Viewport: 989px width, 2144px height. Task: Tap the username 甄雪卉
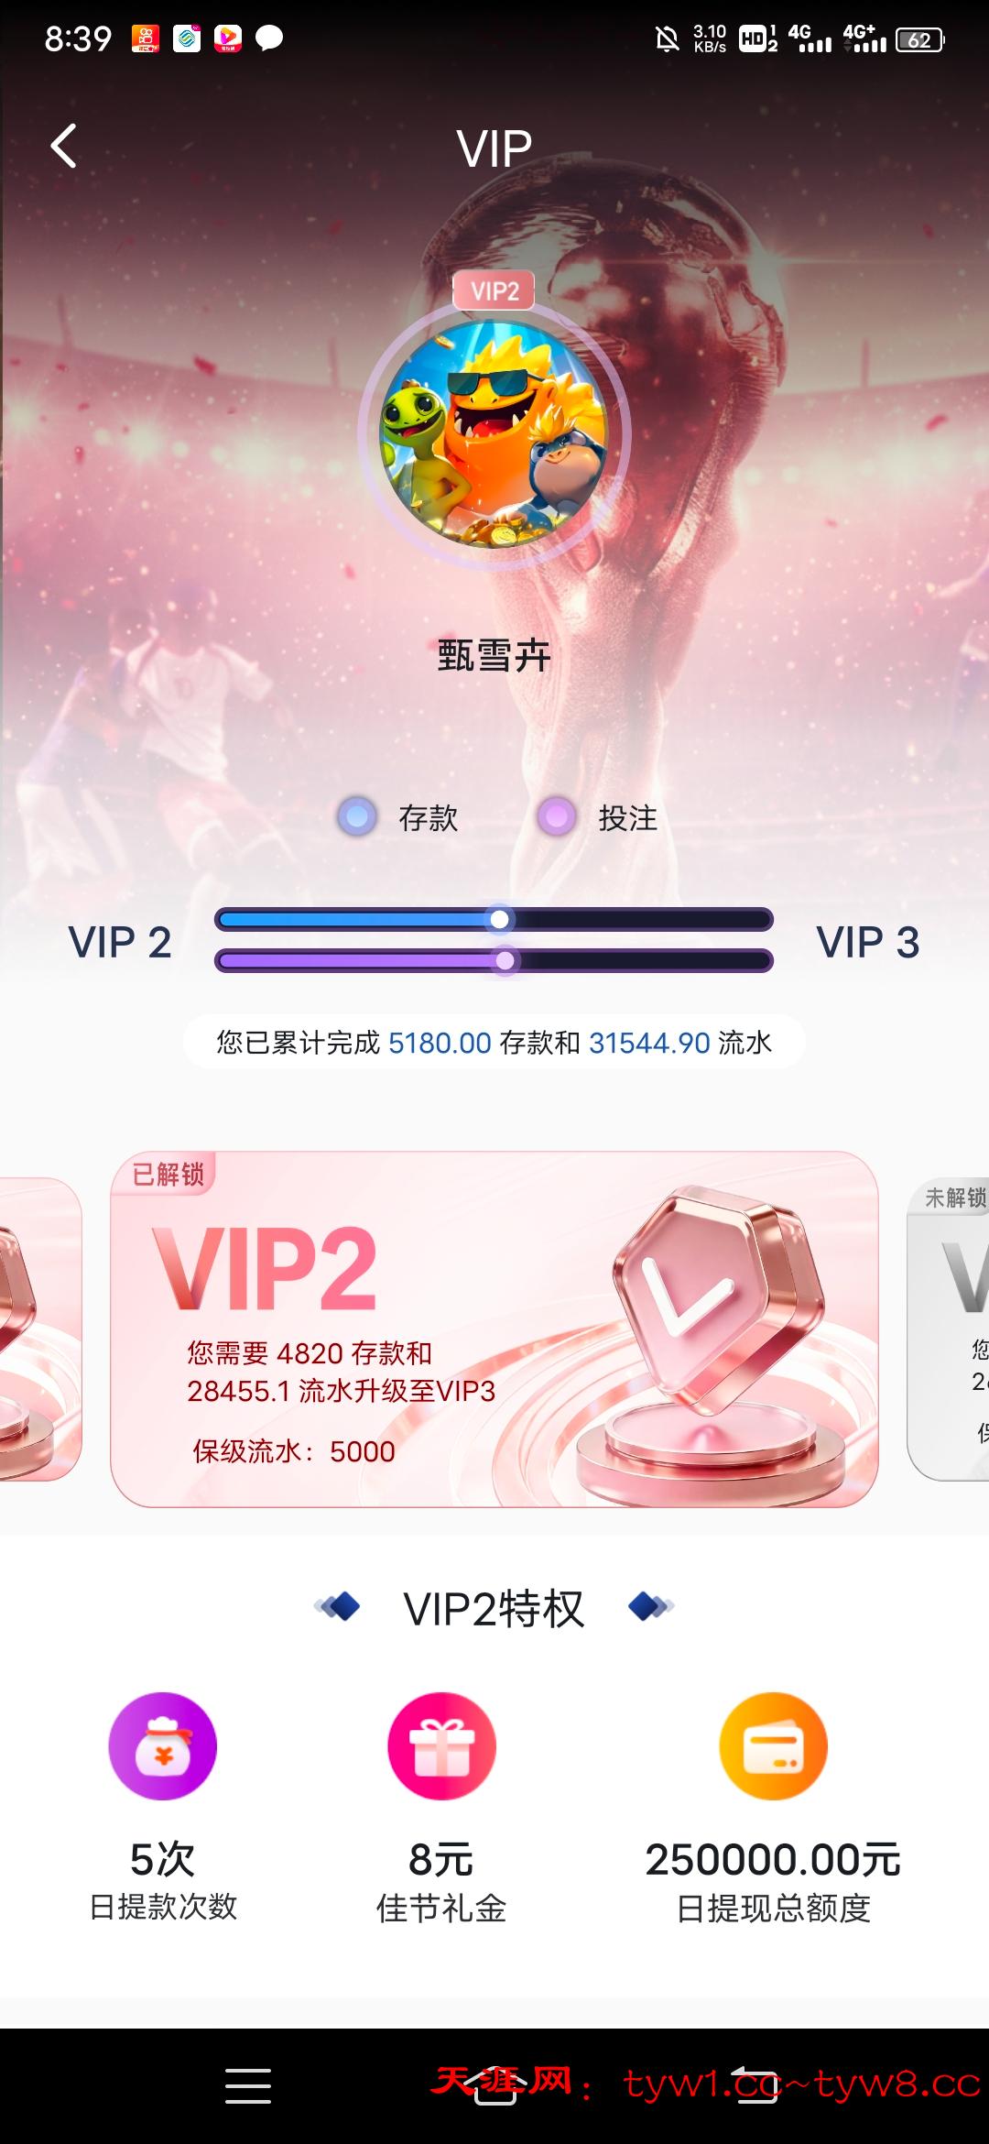[x=494, y=655]
